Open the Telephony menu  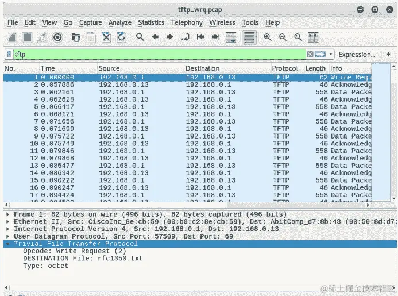point(187,22)
